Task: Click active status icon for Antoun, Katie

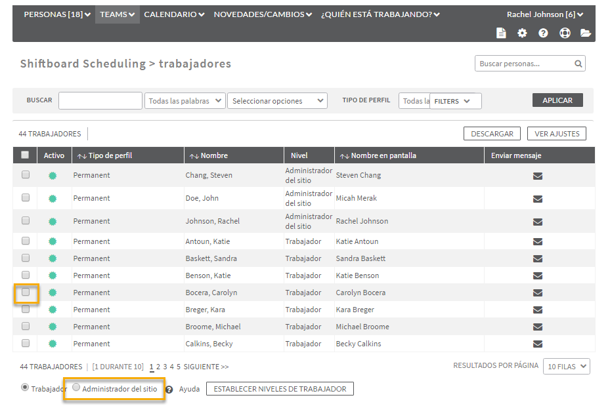Action: coord(53,241)
